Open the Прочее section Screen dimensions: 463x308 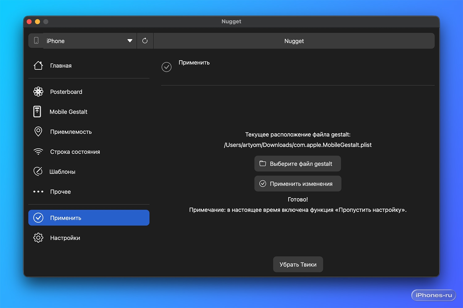[89, 192]
